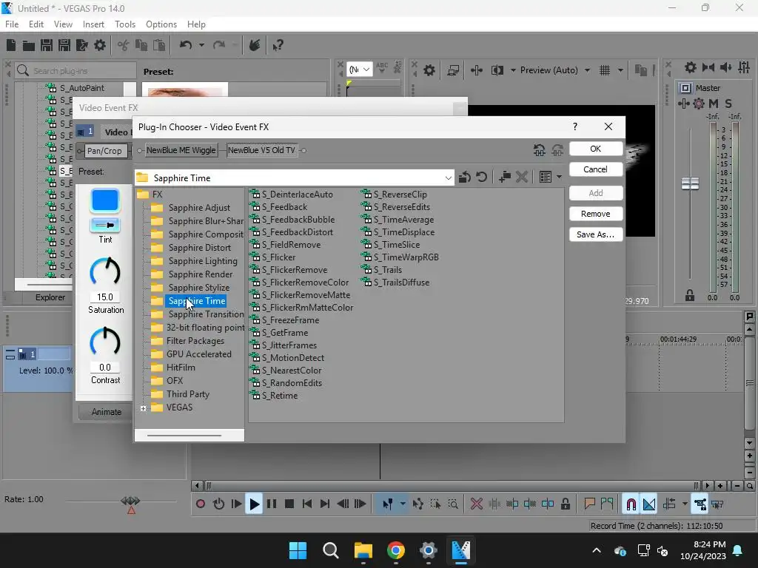
Task: Open the view mode dropdown arrow in chooser
Action: point(560,177)
